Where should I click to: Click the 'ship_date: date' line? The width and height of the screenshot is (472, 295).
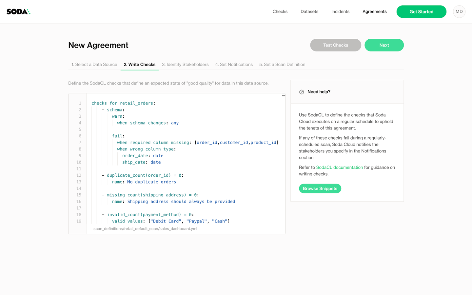tap(141, 162)
